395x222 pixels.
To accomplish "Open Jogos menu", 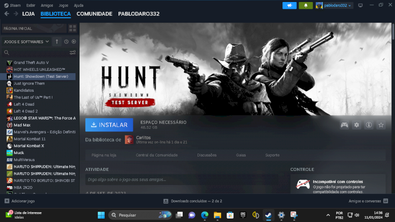I will point(64,5).
